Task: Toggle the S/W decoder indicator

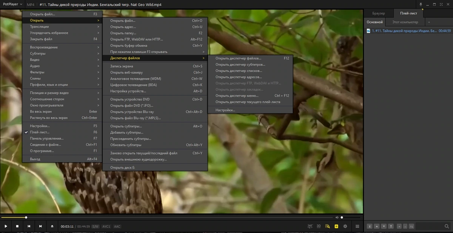Action: point(95,227)
